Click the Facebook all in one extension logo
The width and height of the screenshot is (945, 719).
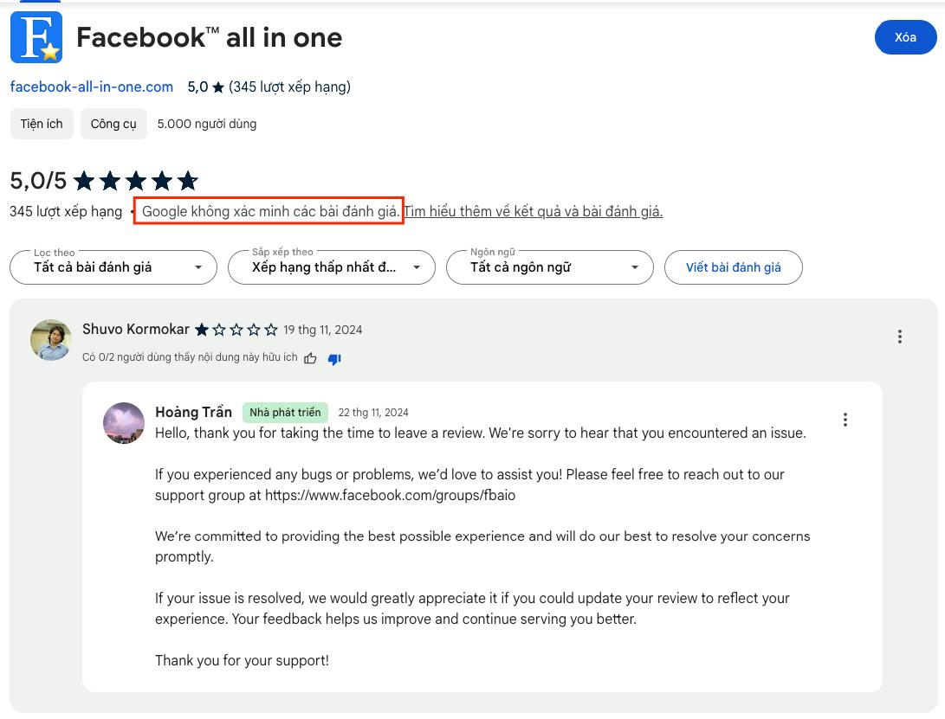[x=36, y=37]
